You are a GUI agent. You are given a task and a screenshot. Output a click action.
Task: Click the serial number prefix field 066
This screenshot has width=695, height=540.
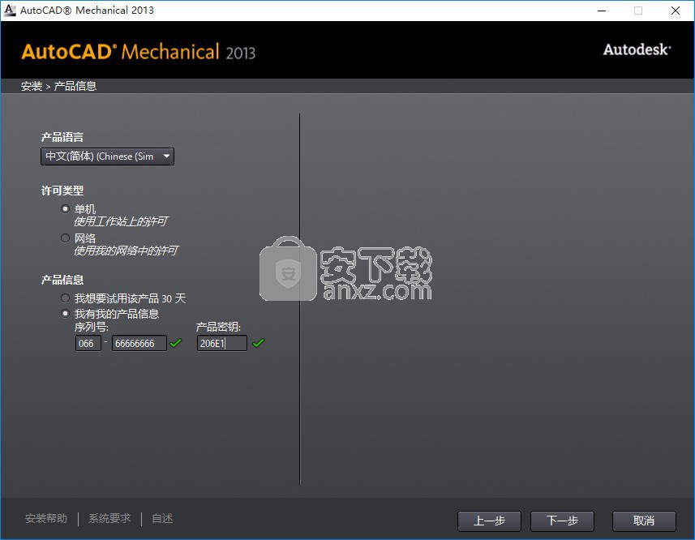pos(88,343)
